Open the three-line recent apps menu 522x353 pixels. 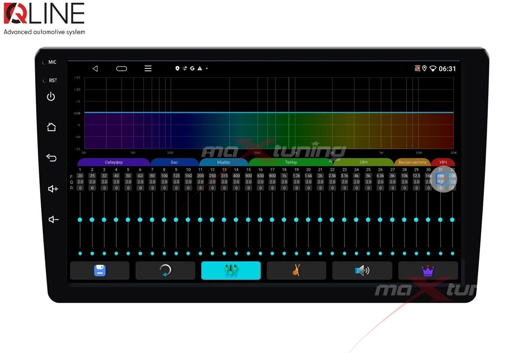pyautogui.click(x=148, y=69)
